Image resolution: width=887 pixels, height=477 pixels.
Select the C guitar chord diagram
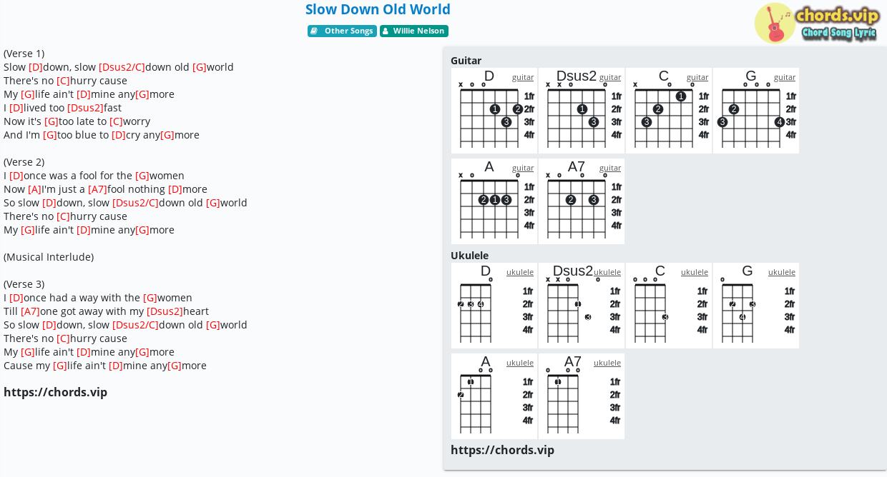(669, 111)
